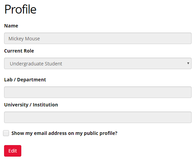Click the 'Mickey Mouse' text in the Name field
196x160 pixels.
point(24,39)
